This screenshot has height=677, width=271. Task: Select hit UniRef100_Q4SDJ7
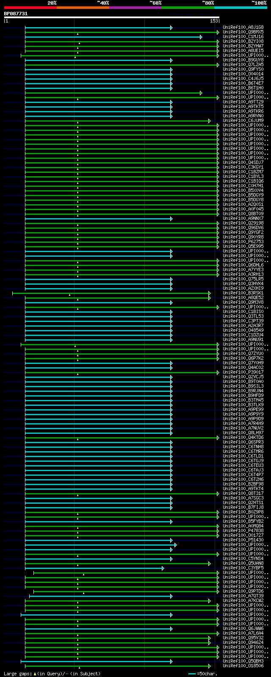click(243, 163)
